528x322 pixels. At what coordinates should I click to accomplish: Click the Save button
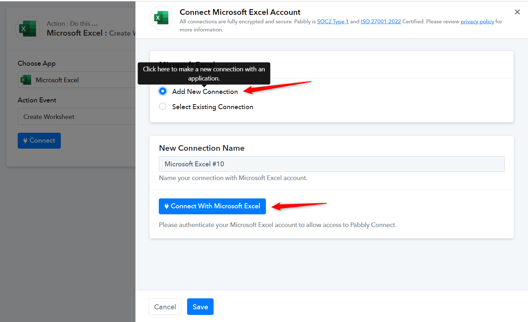tap(200, 307)
